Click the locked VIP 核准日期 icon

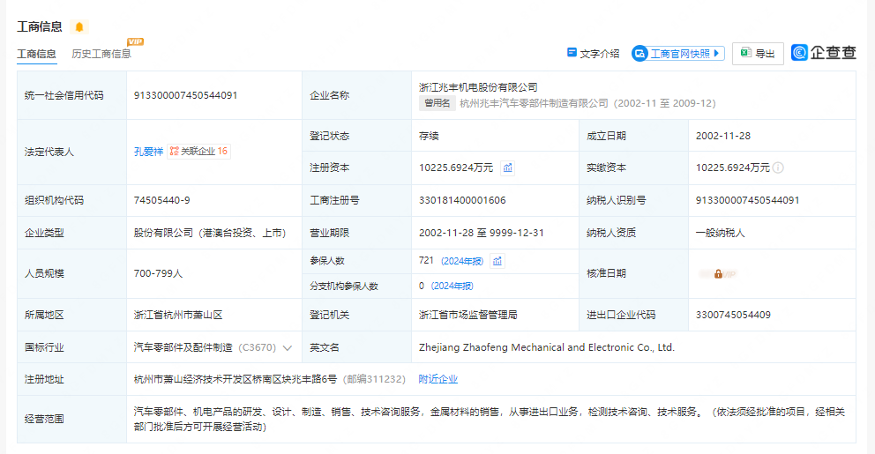point(718,274)
